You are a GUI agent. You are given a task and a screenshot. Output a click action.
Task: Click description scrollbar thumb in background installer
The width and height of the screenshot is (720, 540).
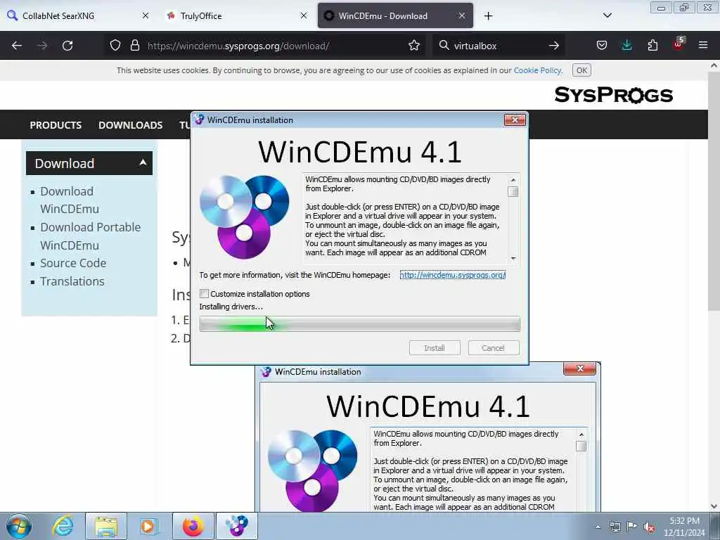coord(581,446)
